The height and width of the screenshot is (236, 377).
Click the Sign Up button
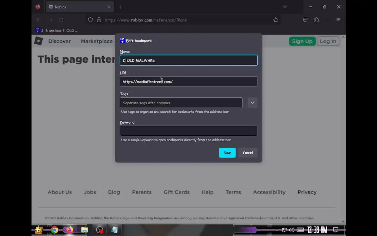[x=302, y=41]
